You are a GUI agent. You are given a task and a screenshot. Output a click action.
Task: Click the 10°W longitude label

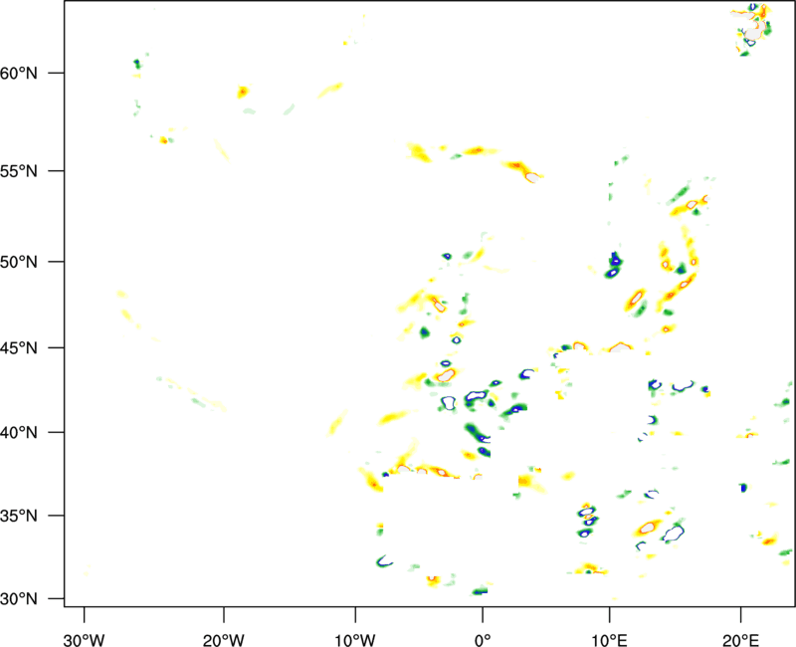tap(355, 640)
